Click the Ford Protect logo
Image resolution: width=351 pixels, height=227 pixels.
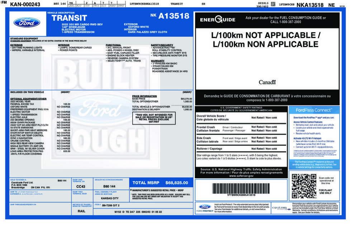(205, 208)
